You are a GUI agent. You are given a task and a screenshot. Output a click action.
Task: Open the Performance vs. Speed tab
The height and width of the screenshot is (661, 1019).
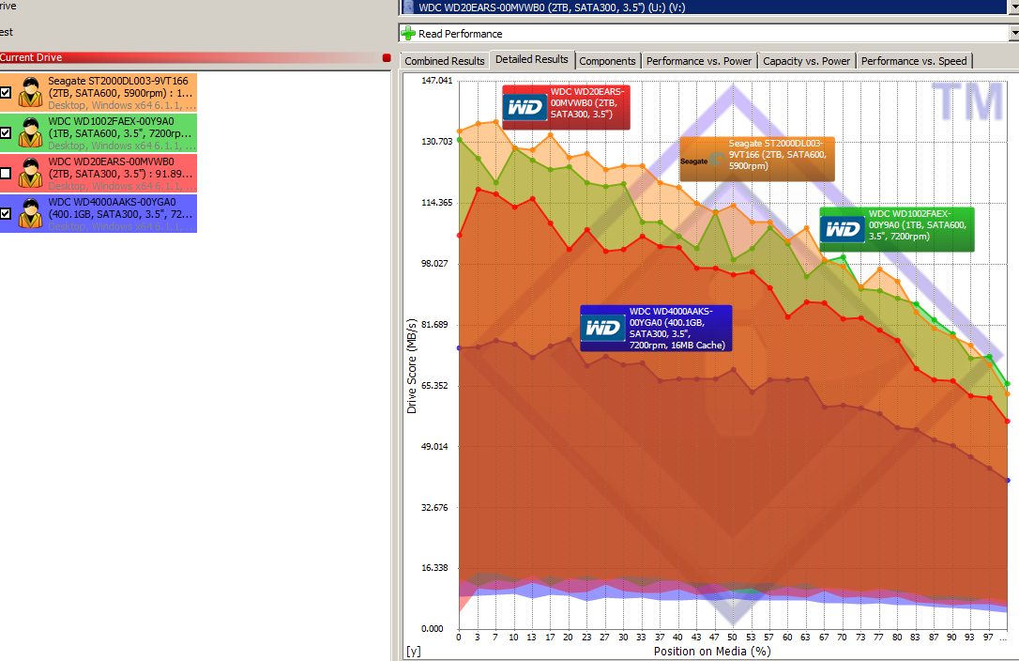click(914, 60)
